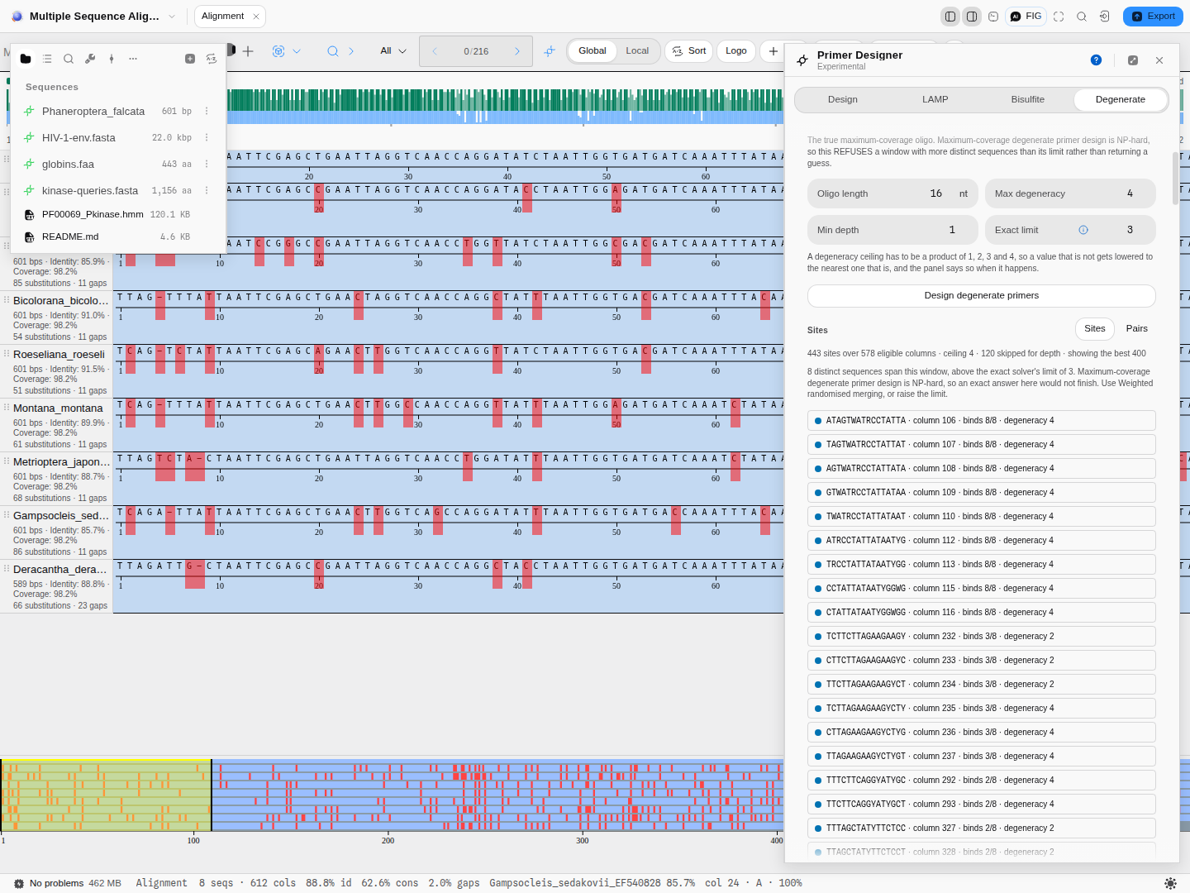Expand chevron next to the find magnifier

(x=351, y=51)
